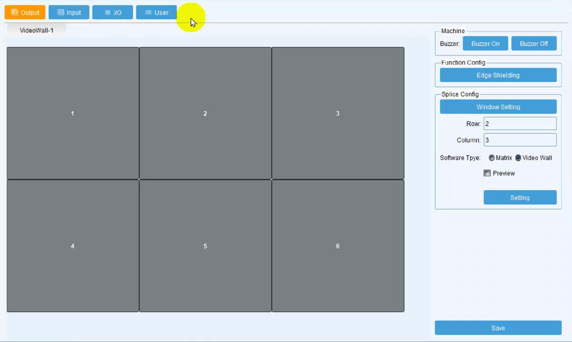Save the video wall configuration

[x=498, y=328]
